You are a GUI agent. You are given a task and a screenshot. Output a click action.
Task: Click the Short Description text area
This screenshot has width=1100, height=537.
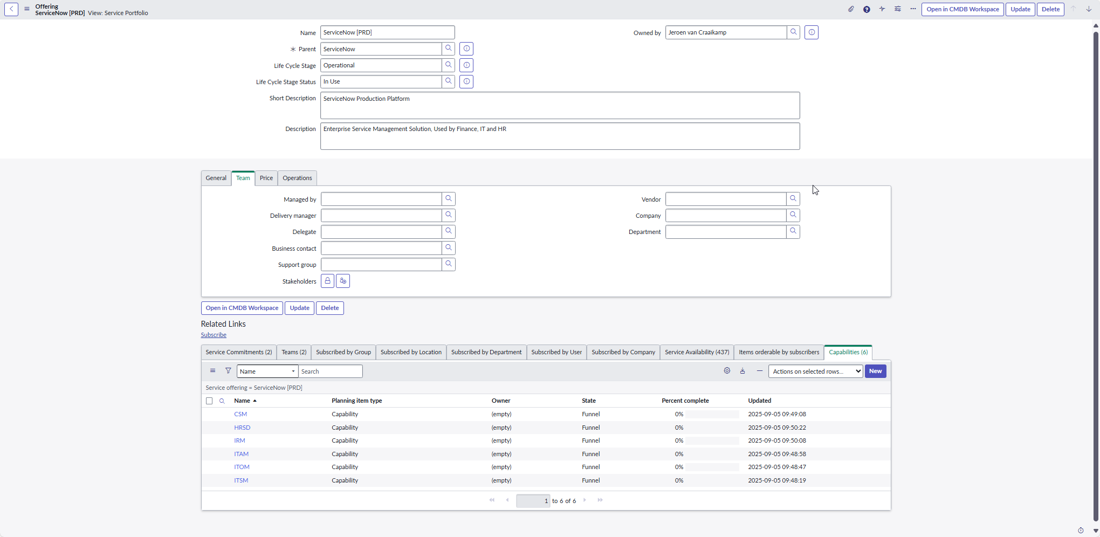[560, 105]
